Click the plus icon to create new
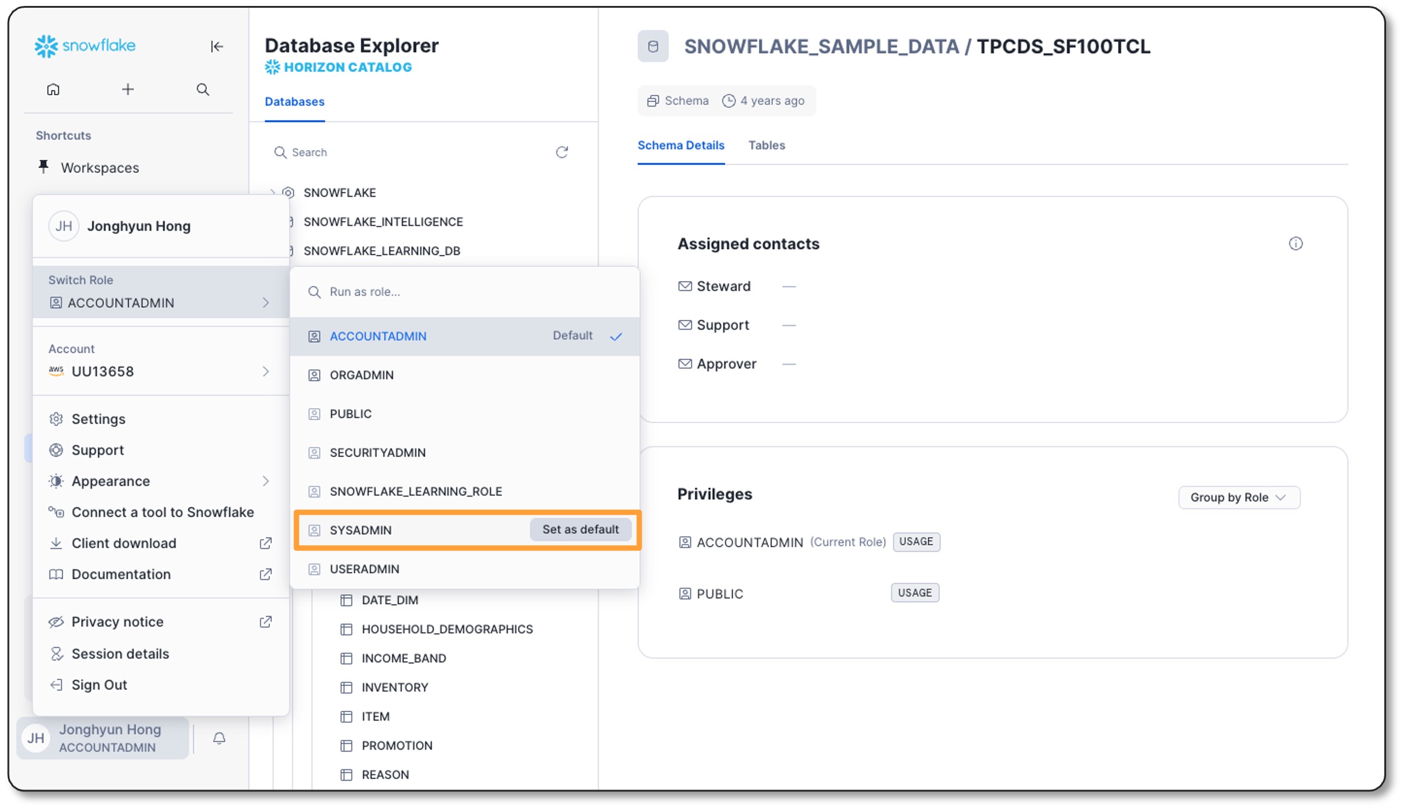The height and width of the screenshot is (811, 1404). coord(128,89)
